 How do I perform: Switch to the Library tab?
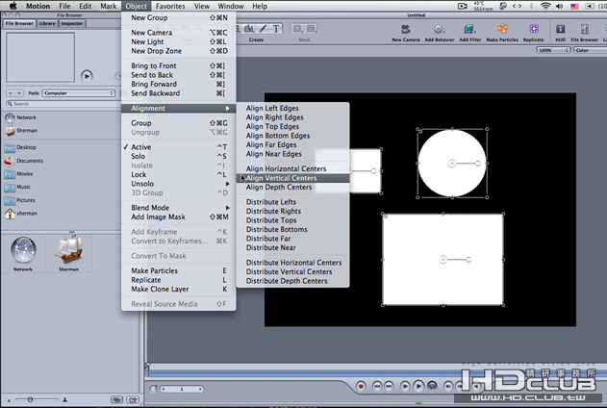(x=47, y=24)
